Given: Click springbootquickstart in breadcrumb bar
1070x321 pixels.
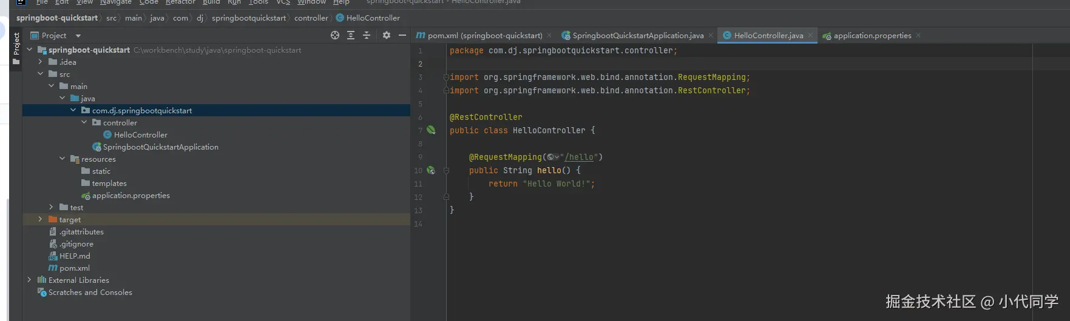Looking at the screenshot, I should coord(249,18).
